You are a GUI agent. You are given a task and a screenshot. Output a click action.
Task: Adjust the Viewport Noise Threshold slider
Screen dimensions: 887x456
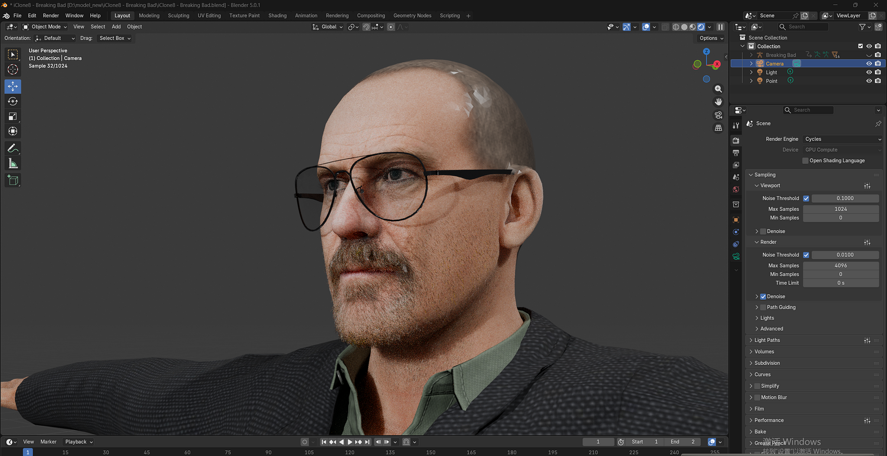coord(844,198)
